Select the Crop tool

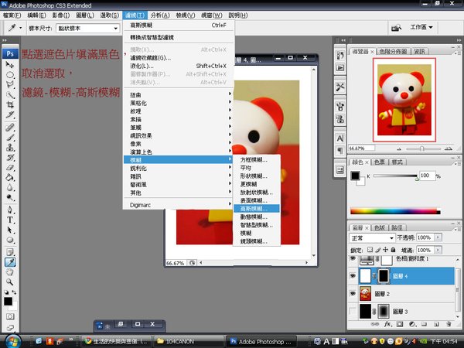pyautogui.click(x=10, y=104)
